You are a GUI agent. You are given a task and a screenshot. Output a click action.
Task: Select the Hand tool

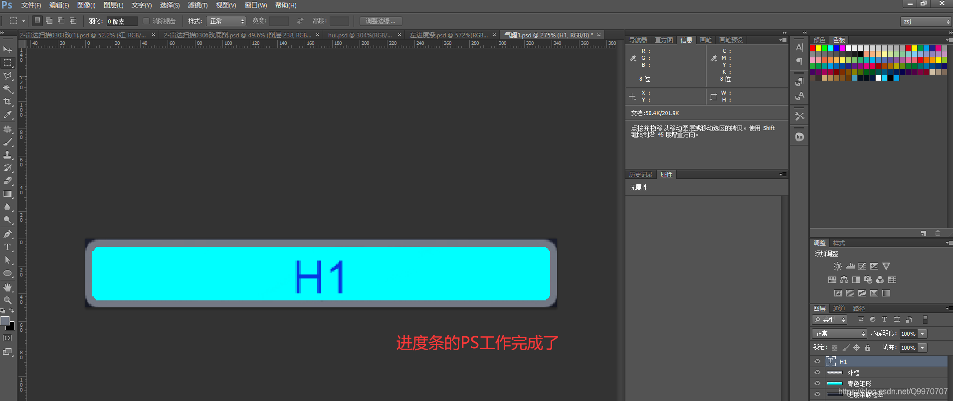point(7,287)
